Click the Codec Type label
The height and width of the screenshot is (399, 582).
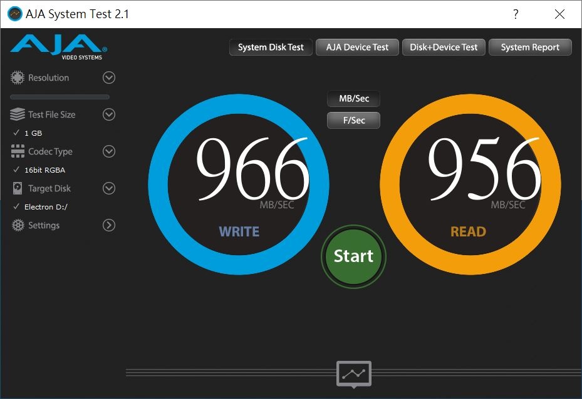tap(50, 152)
